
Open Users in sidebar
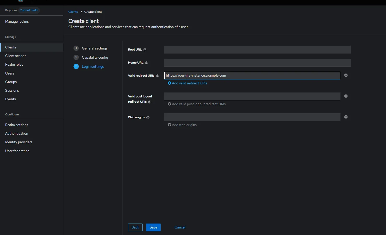(31, 73)
